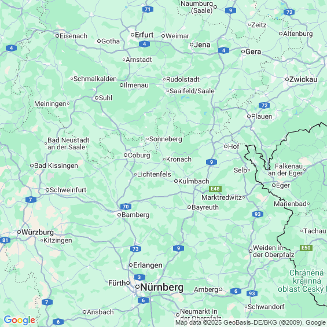Image resolution: width=327 pixels, height=327 pixels.
Task: Click the Coburg town marker
Action: 126,155
